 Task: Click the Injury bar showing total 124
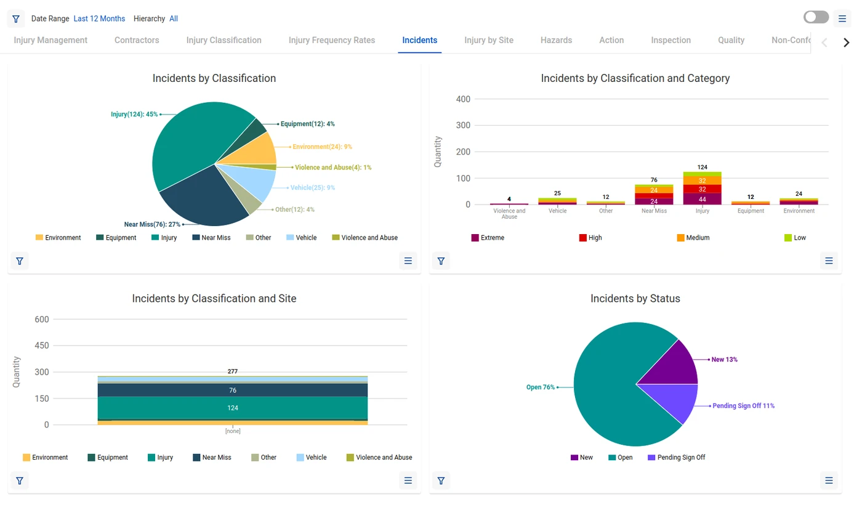tap(702, 188)
